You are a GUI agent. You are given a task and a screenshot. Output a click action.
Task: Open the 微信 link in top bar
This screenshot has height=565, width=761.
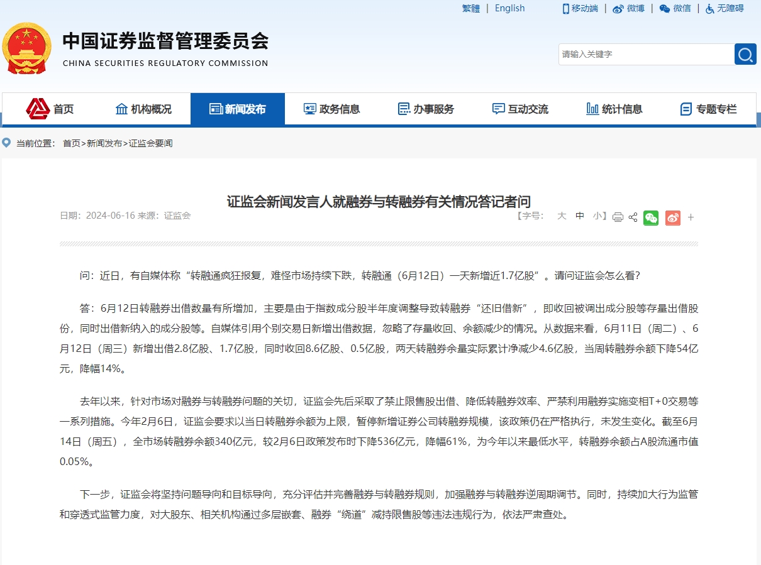click(675, 8)
